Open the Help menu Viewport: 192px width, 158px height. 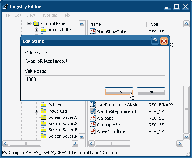pyautogui.click(x=66, y=15)
